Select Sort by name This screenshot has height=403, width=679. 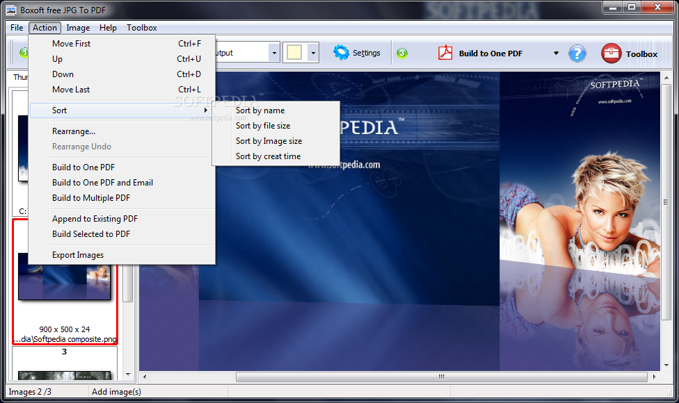(x=275, y=110)
